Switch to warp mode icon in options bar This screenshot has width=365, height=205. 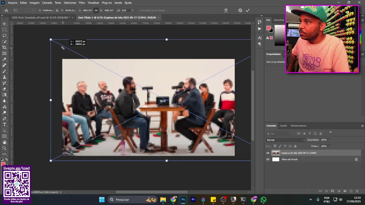coord(226,10)
